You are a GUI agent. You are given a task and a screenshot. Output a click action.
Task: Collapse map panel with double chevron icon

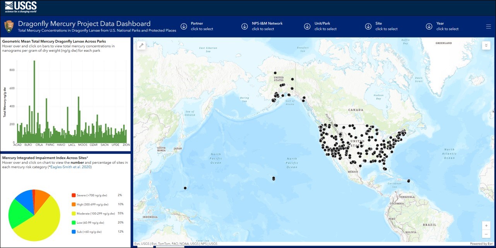[486, 45]
